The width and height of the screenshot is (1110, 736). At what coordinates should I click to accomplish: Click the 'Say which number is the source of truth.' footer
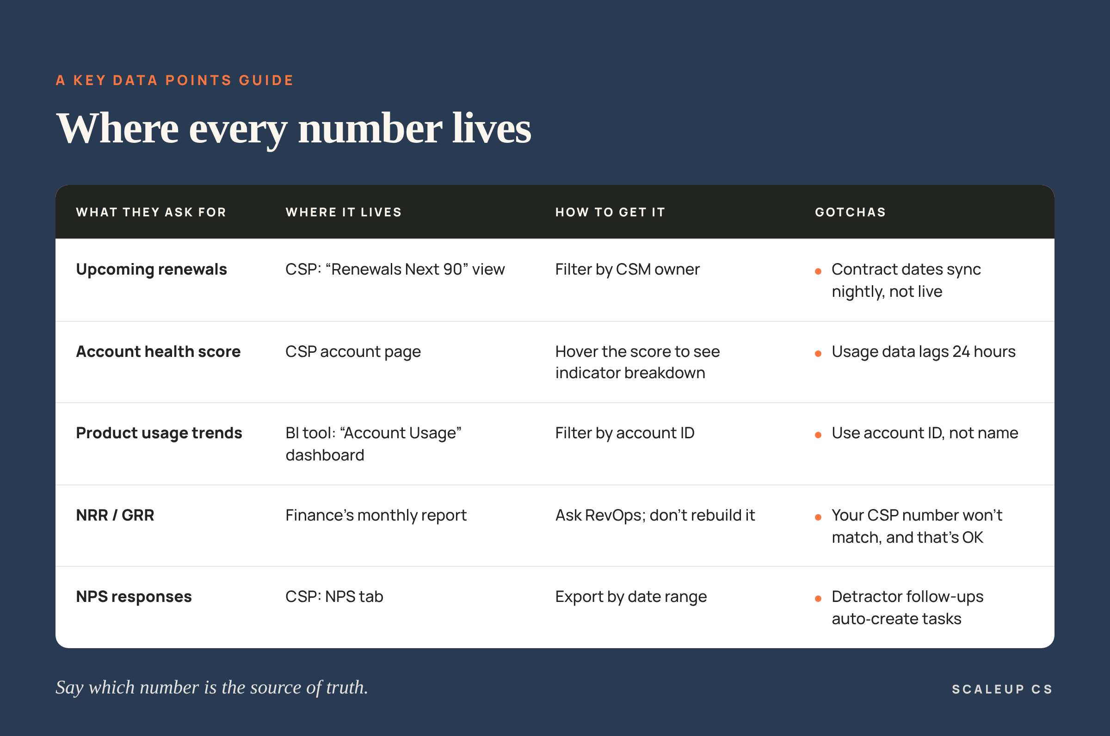[x=212, y=687]
